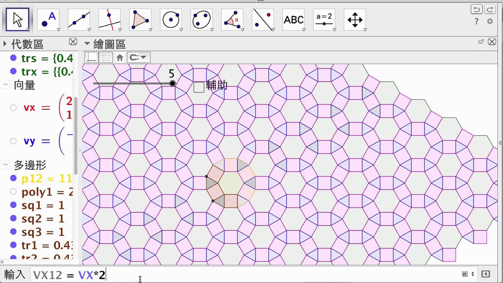503x283 pixels.
Task: Click the 向量 group label
Action: 24,85
